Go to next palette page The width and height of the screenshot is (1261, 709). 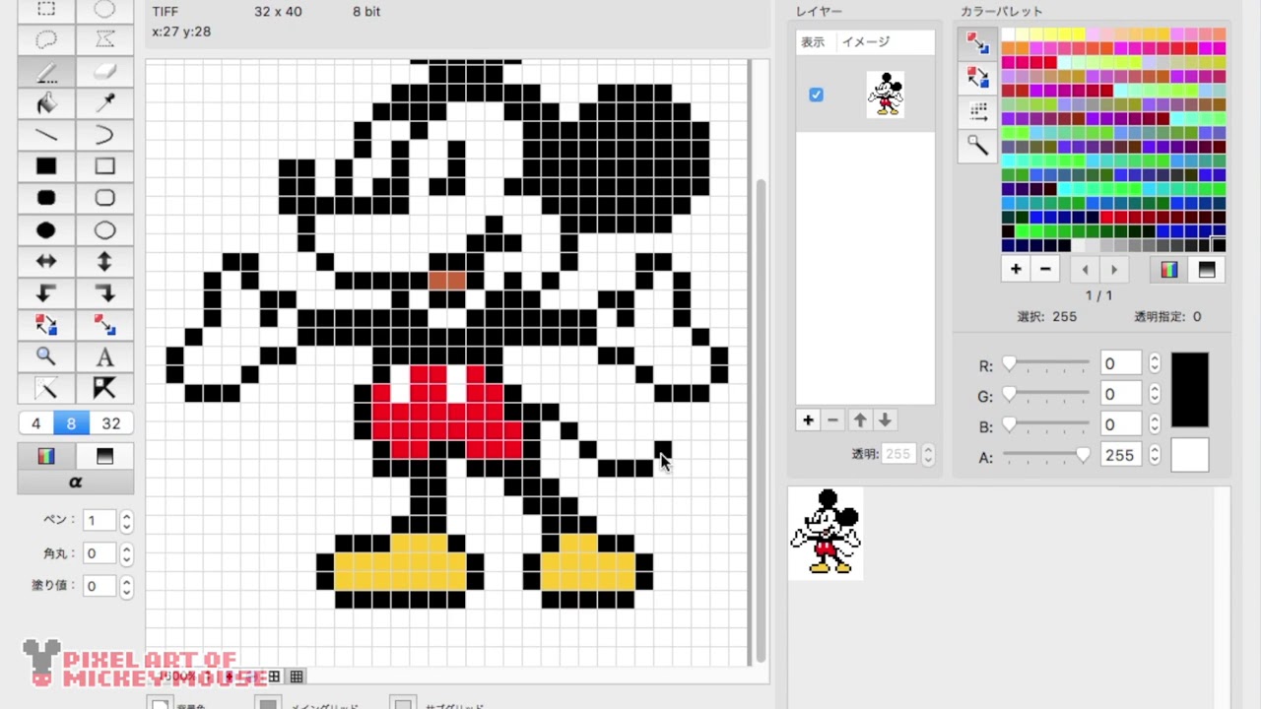[1114, 270]
